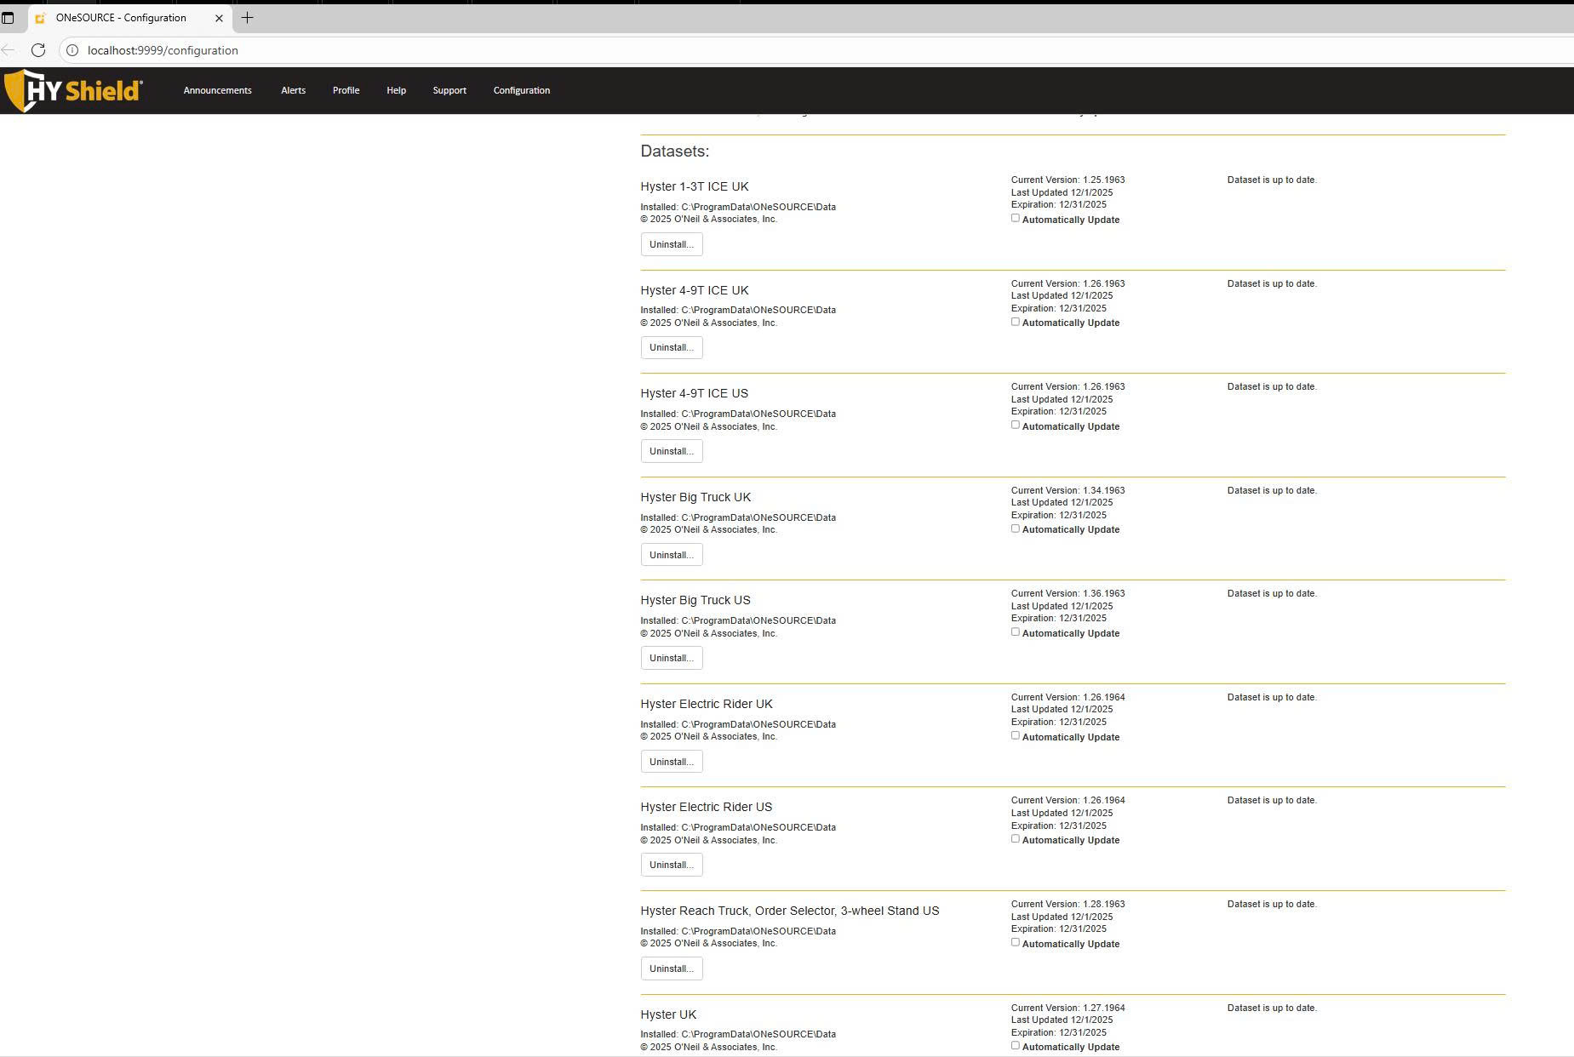Click the site information icon in the address bar
Screen dimensions: 1574x1057
click(72, 50)
